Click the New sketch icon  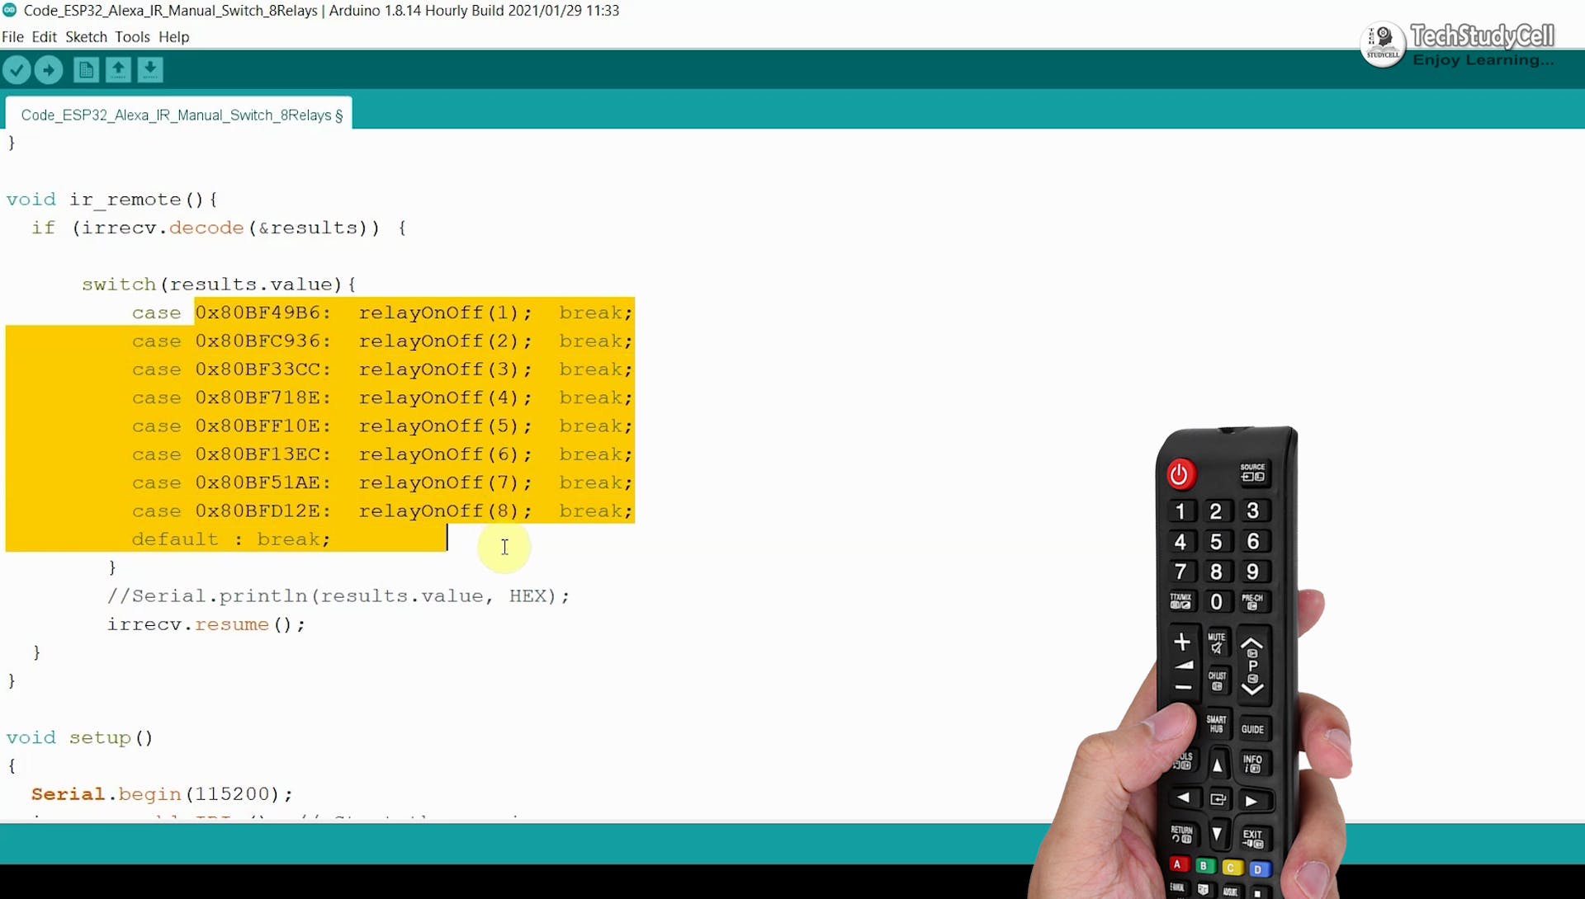pos(84,69)
